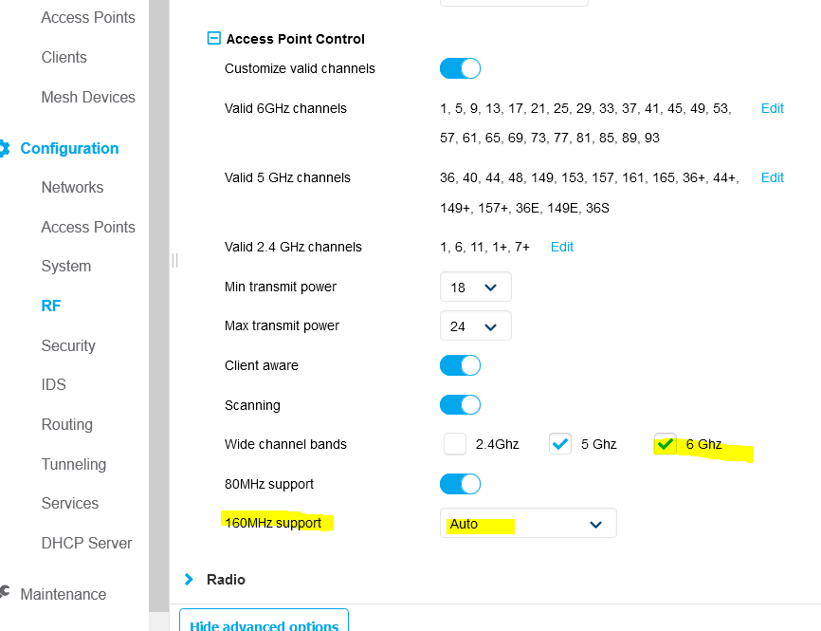Turn off the Scanning toggle

click(x=460, y=405)
